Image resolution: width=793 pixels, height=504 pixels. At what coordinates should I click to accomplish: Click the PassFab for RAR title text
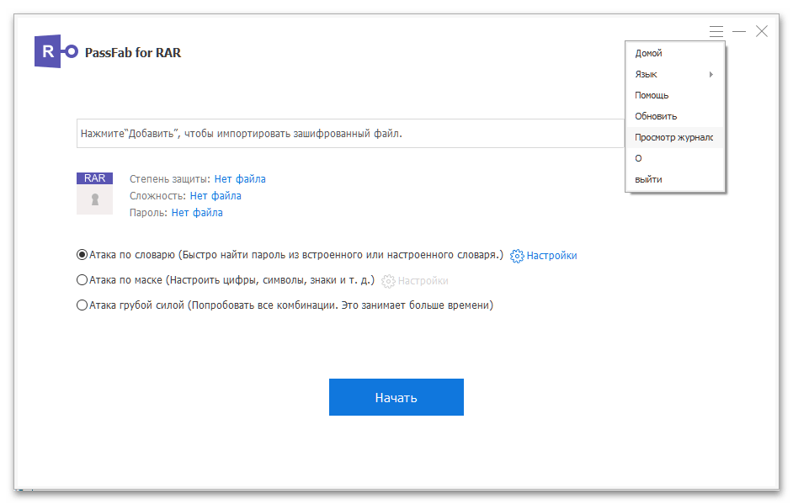pos(132,52)
